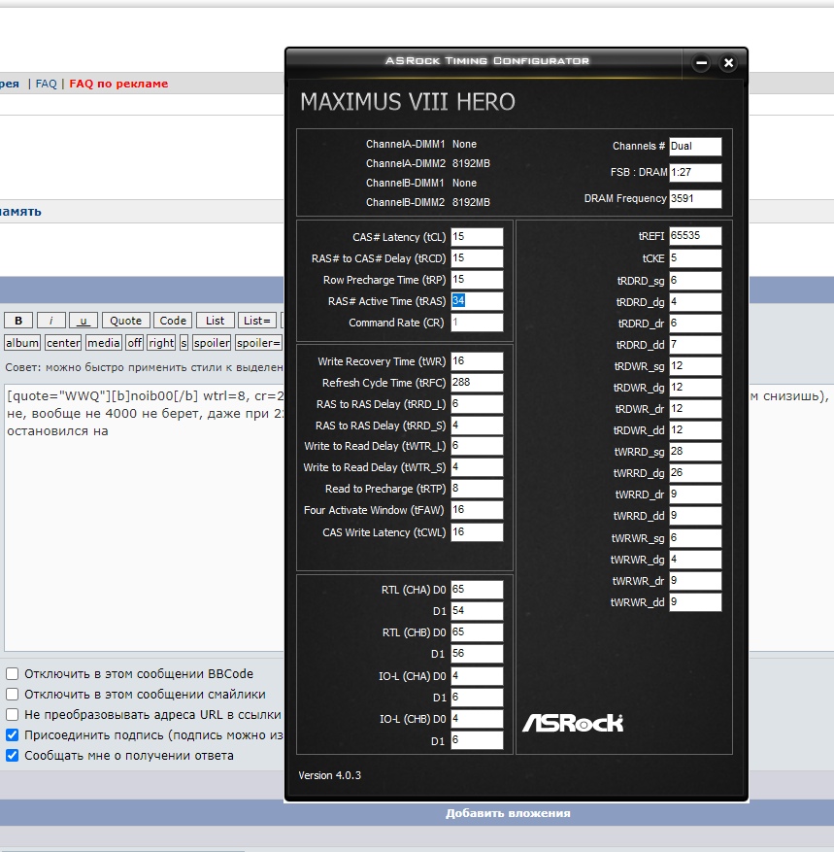Click the Command Rate (CR) field

pyautogui.click(x=477, y=323)
